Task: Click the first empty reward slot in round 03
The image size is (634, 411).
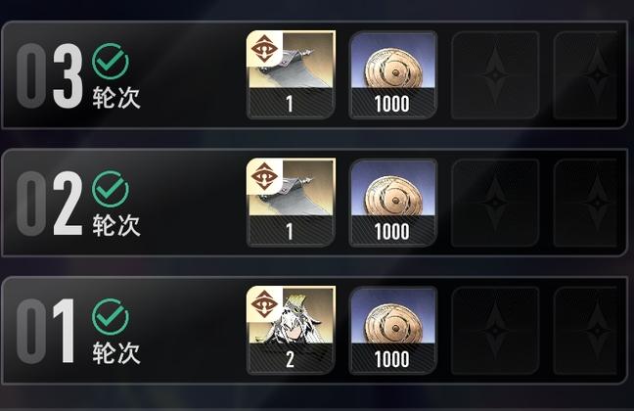Action: (495, 74)
